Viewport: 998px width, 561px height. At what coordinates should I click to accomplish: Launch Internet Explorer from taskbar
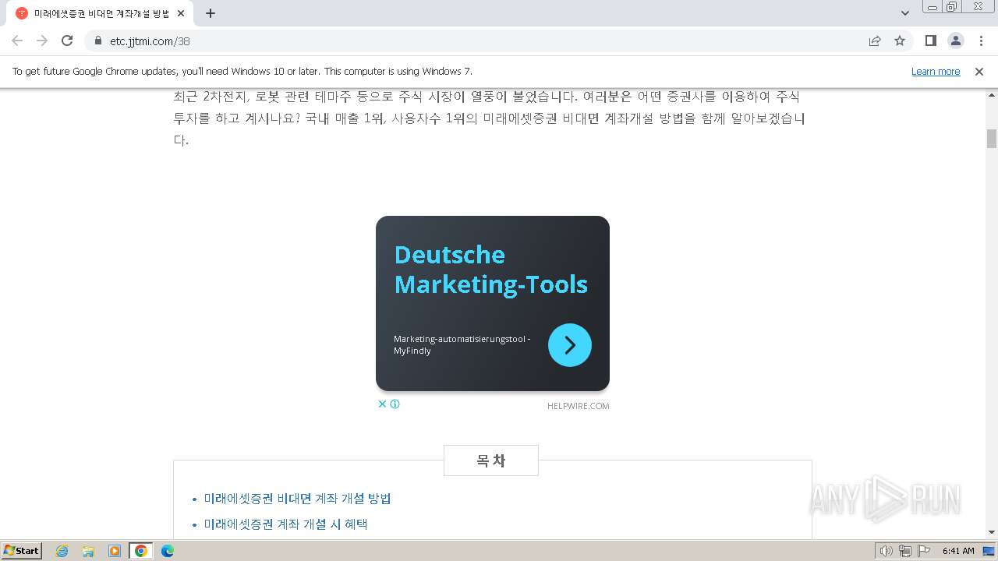click(62, 551)
